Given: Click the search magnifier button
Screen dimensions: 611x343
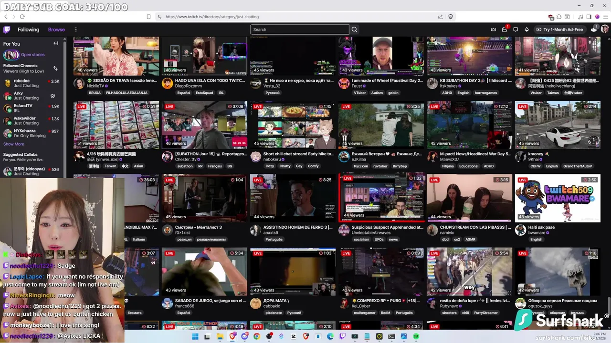Looking at the screenshot, I should tap(355, 30).
